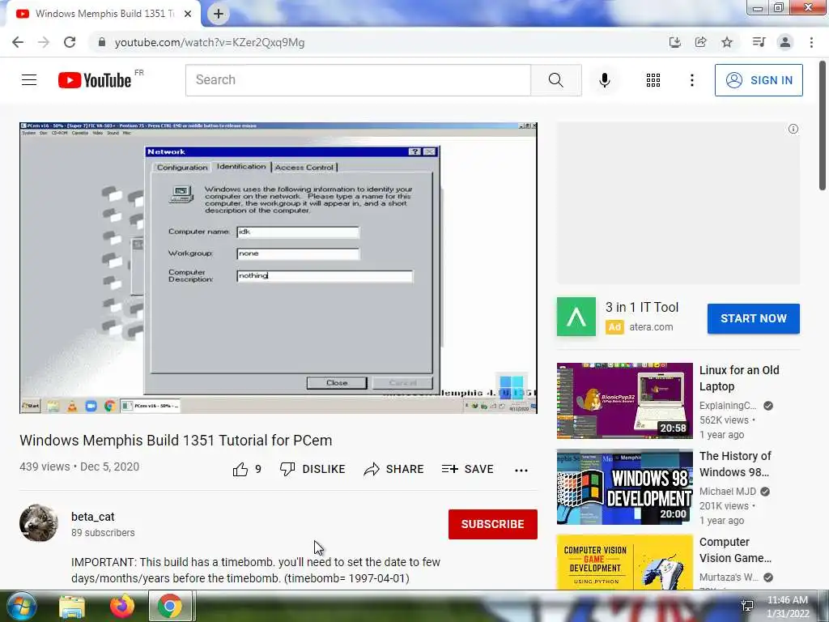
Task: View site lock information icon
Action: [102, 42]
